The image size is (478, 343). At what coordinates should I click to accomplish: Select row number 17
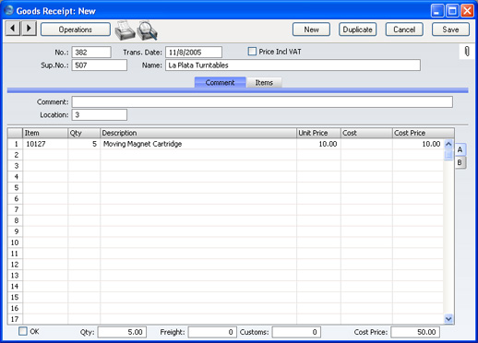[x=15, y=319]
